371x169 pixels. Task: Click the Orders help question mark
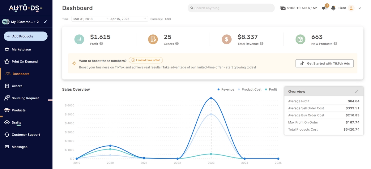pyautogui.click(x=177, y=44)
